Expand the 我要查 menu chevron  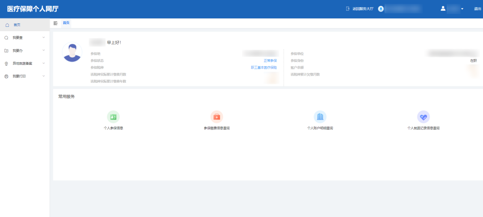(43, 38)
